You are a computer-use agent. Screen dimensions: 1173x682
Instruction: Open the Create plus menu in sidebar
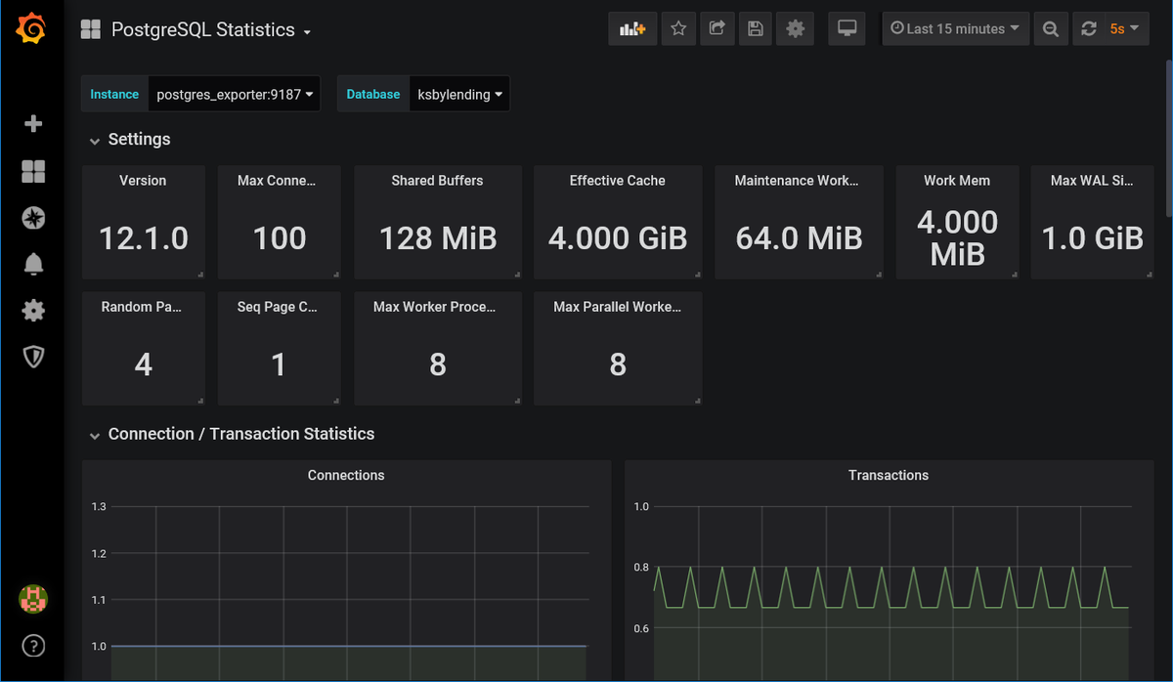tap(33, 124)
